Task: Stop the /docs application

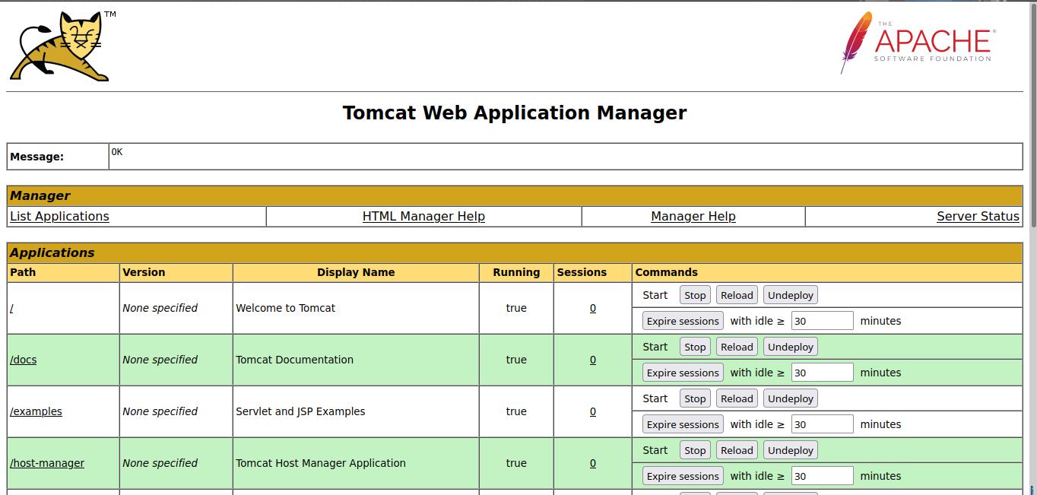Action: click(x=695, y=347)
